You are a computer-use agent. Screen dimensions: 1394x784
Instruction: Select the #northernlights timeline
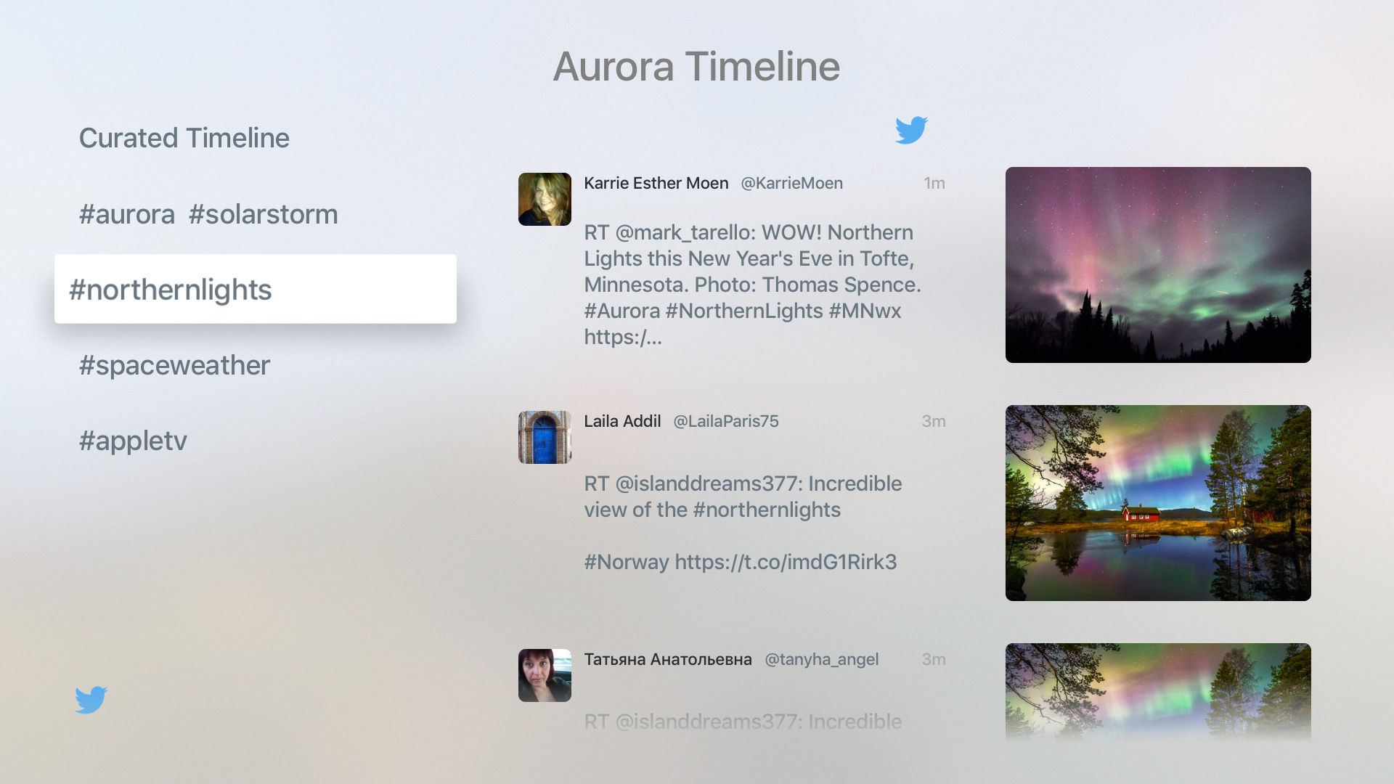click(256, 289)
